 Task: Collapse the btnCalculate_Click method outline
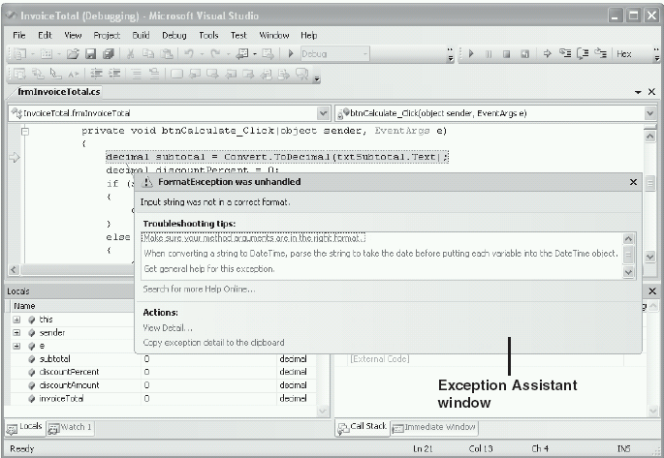click(x=25, y=131)
